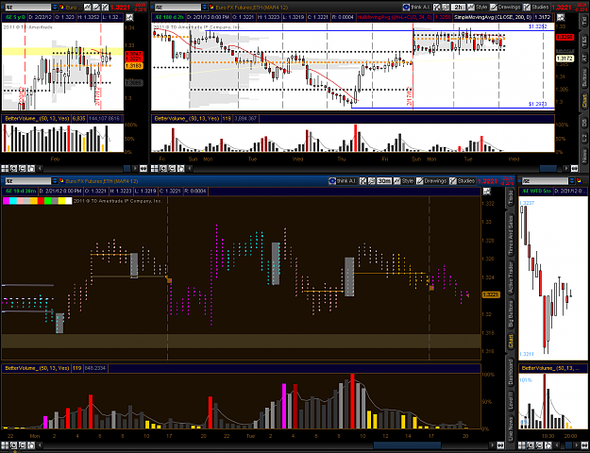The width and height of the screenshot is (590, 453).
Task: Open symbol dropdown arrow in top-right 2h chart
Action: click(205, 8)
